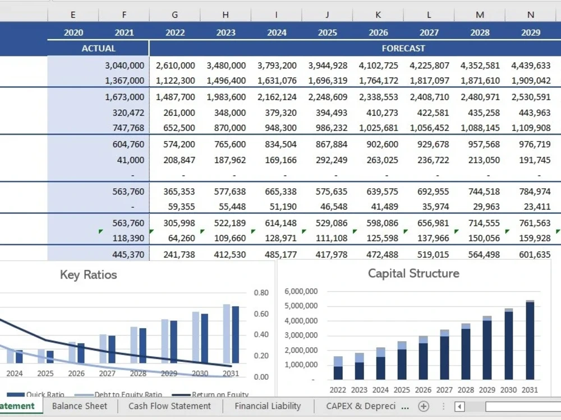The width and height of the screenshot is (561, 420).
Task: Select cell with value 2,530,591
Action: pyautogui.click(x=531, y=97)
